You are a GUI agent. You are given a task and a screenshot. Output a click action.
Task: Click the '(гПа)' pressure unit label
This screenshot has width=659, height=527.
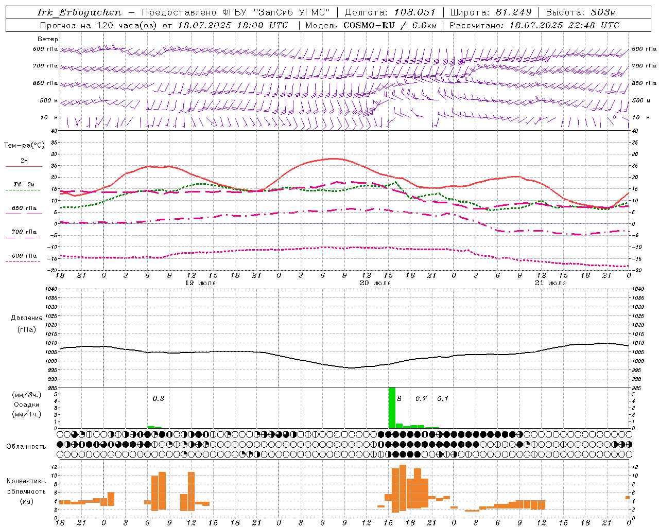tap(27, 329)
